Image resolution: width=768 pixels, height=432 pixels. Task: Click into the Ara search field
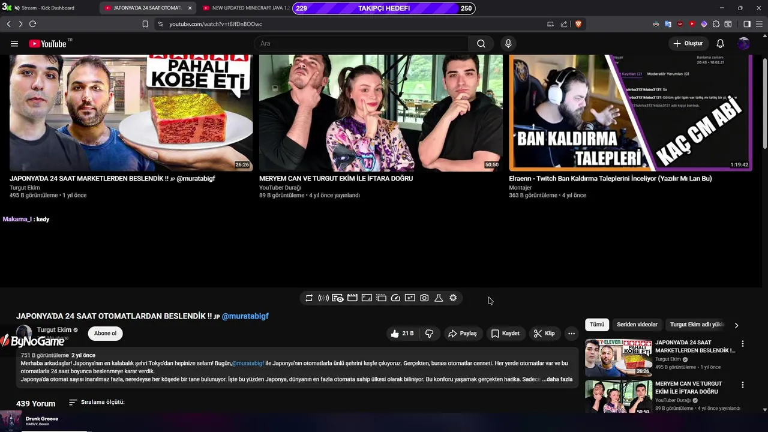tap(362, 43)
